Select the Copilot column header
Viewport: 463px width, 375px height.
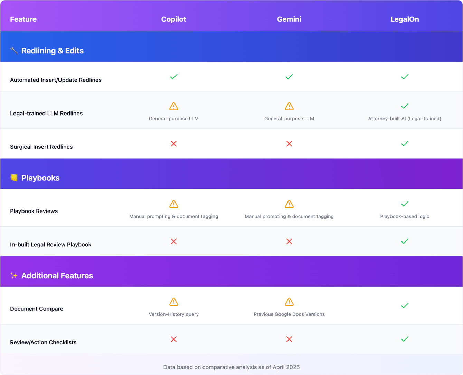[173, 19]
